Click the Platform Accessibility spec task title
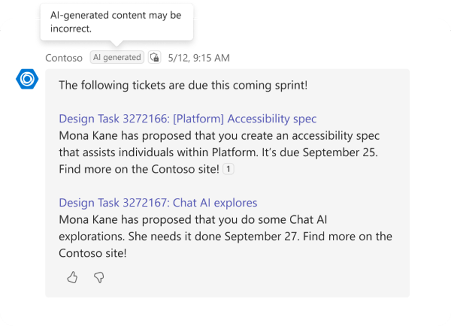 point(187,119)
